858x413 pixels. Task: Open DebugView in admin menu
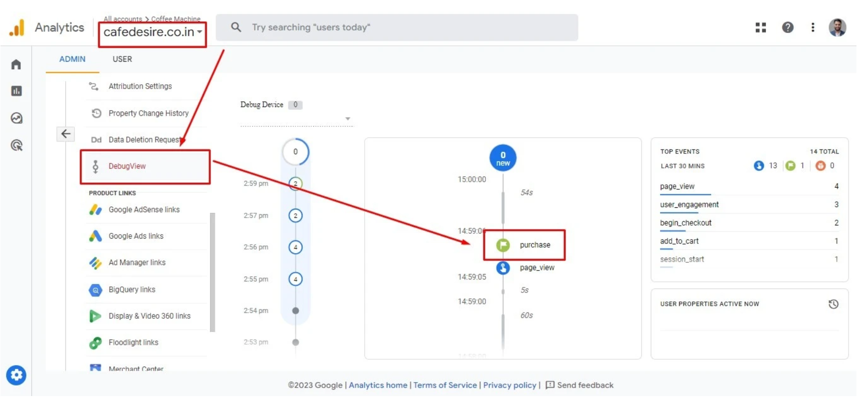[128, 166]
